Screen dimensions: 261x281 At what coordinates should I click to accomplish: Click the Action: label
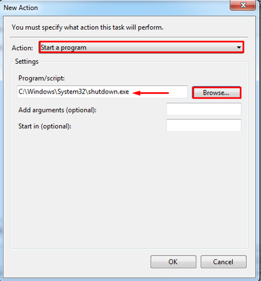tap(22, 48)
